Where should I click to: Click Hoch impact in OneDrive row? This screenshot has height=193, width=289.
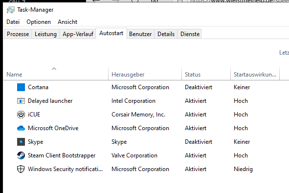click(241, 128)
